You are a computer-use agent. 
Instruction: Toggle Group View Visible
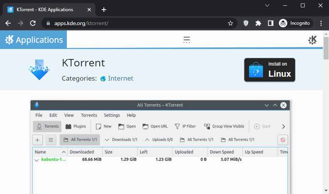tap(224, 127)
